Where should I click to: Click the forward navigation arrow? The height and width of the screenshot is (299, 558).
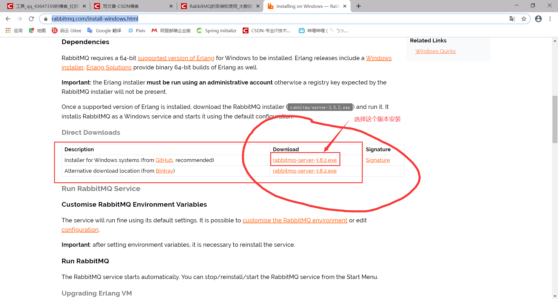click(x=19, y=19)
